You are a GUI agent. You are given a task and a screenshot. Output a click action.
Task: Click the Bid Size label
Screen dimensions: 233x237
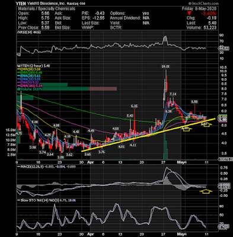pos(62,28)
